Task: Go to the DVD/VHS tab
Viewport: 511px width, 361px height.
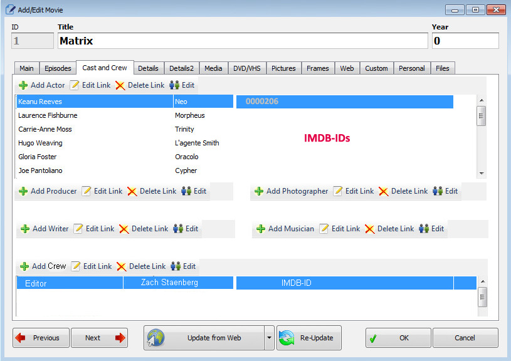Action: (x=247, y=68)
